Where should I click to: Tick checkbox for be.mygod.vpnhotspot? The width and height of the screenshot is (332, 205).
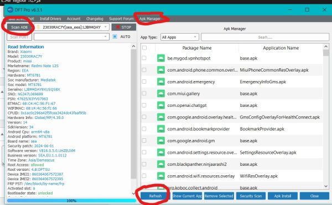(x=144, y=58)
